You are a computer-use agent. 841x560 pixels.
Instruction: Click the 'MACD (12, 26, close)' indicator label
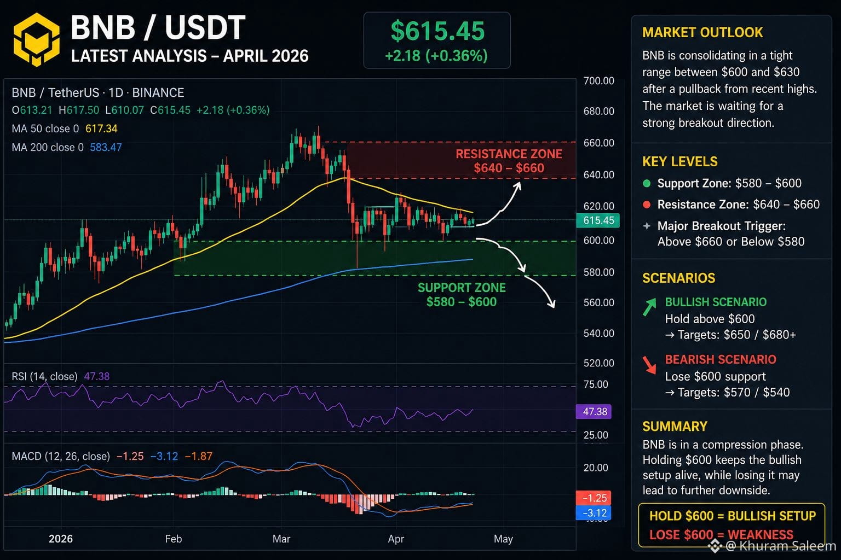coord(61,456)
